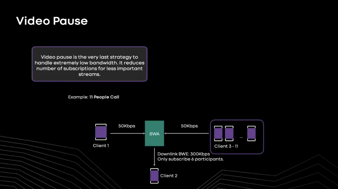Click "Only subscribe 6 participants." text
This screenshot has width=338, height=189.
[191, 159]
